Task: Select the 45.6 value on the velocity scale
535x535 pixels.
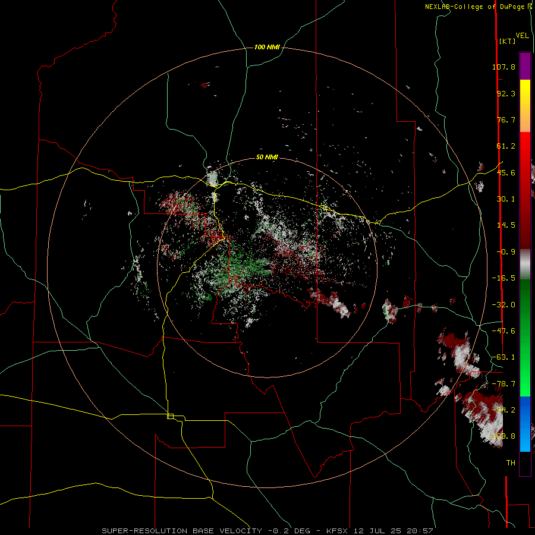Action: point(506,172)
